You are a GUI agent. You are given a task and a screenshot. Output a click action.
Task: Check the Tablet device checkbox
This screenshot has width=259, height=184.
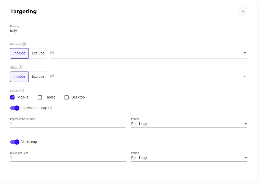coord(40,97)
